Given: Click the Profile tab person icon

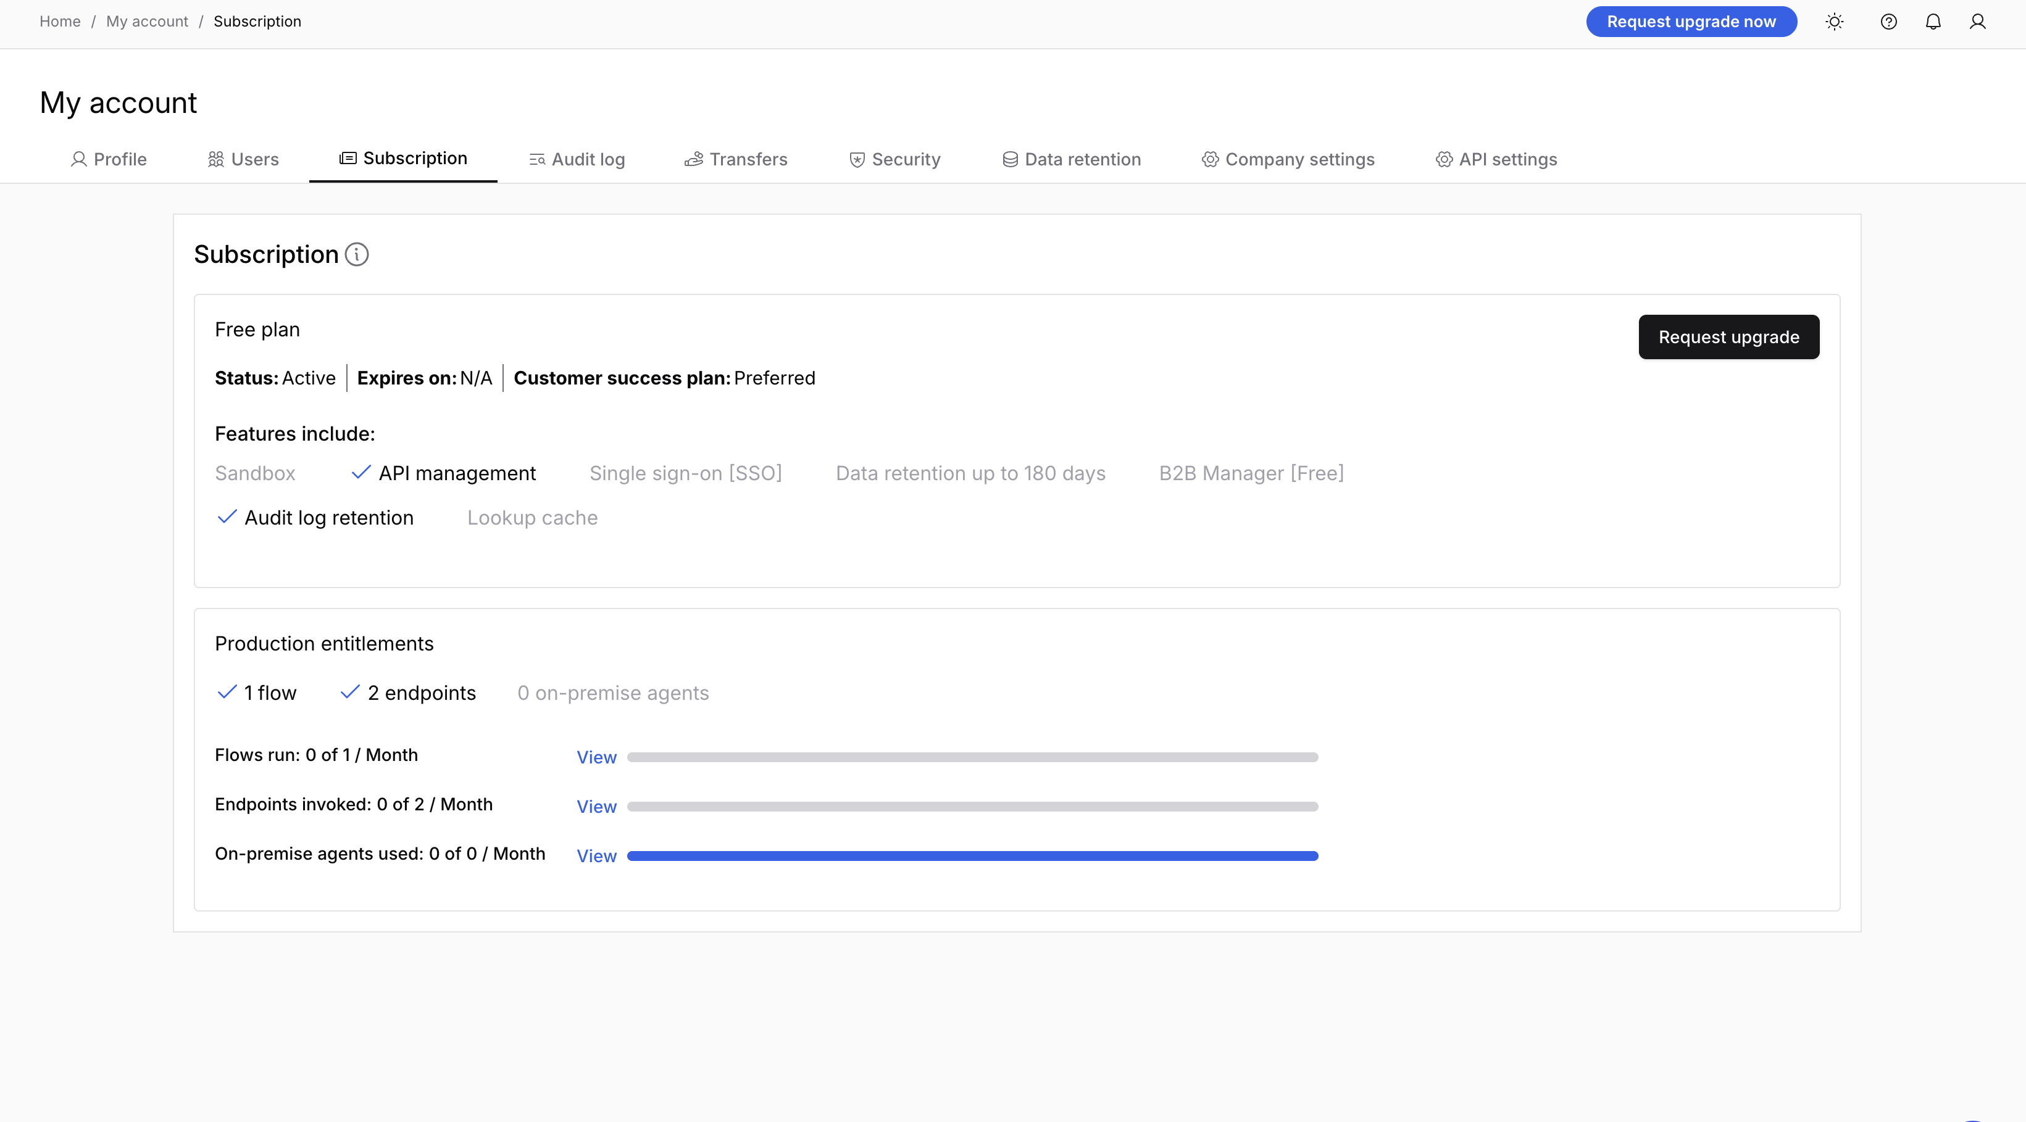Looking at the screenshot, I should 78,159.
